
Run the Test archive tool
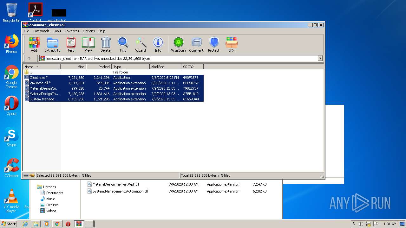point(71,45)
